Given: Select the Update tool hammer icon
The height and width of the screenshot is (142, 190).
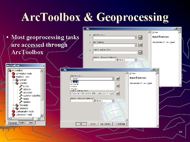Looking at the screenshot, I should click(21, 102).
